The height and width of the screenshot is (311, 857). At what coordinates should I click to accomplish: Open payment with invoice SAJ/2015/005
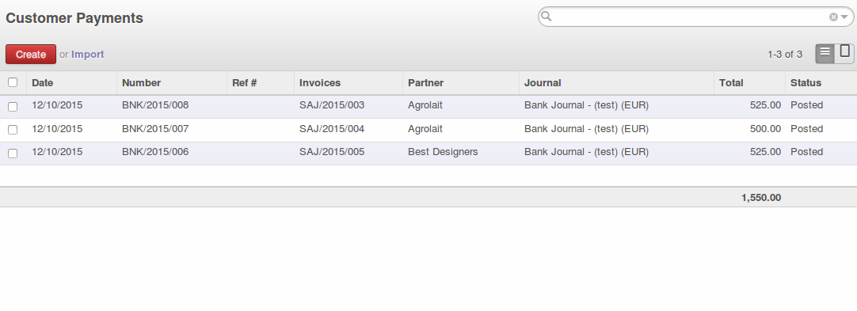click(332, 152)
